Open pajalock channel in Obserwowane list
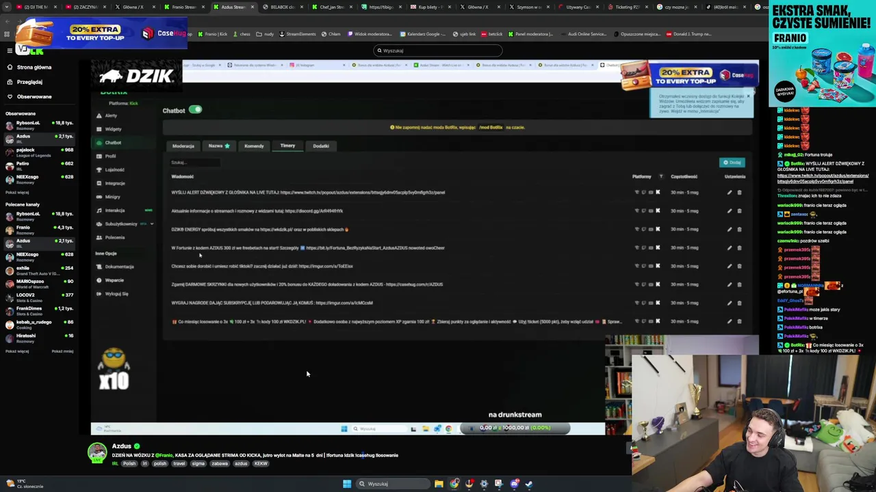 coord(40,152)
